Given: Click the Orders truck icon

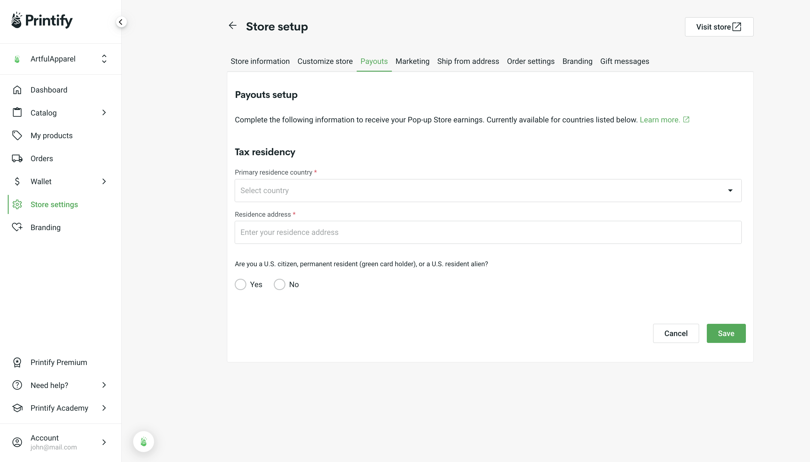Looking at the screenshot, I should click(17, 158).
